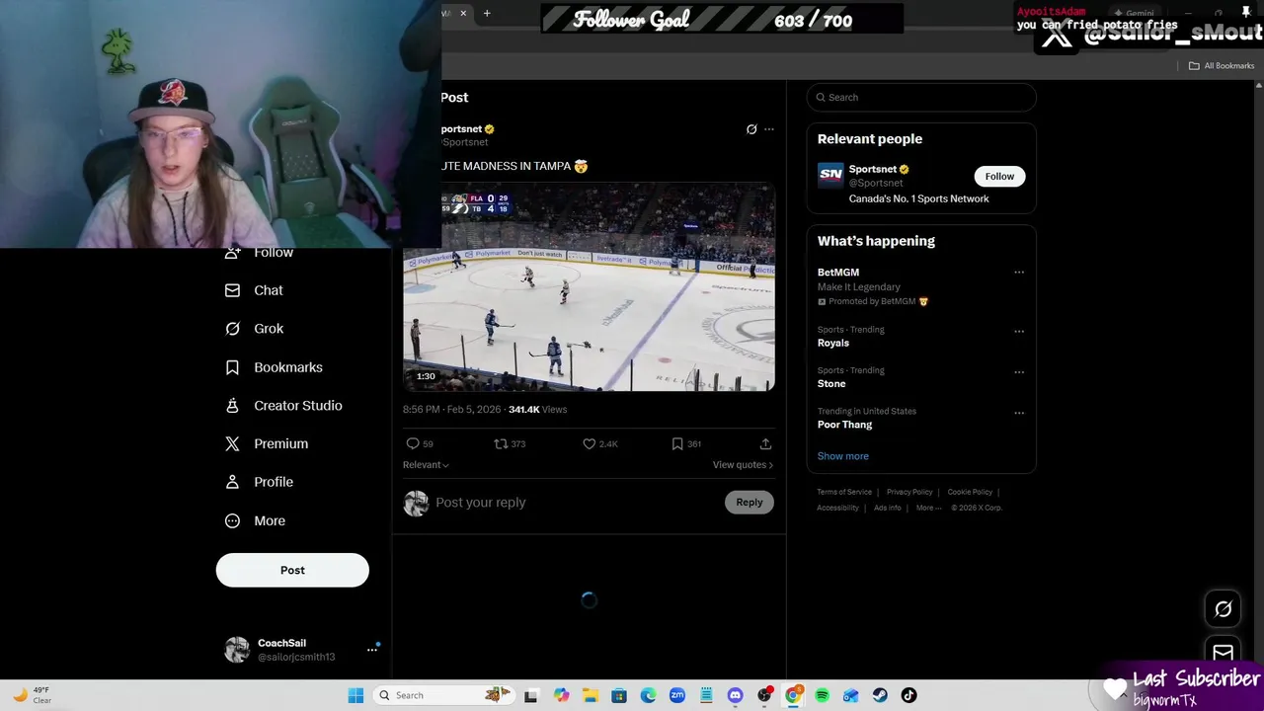Open the Windows Start menu
The height and width of the screenshot is (711, 1264).
click(x=355, y=695)
